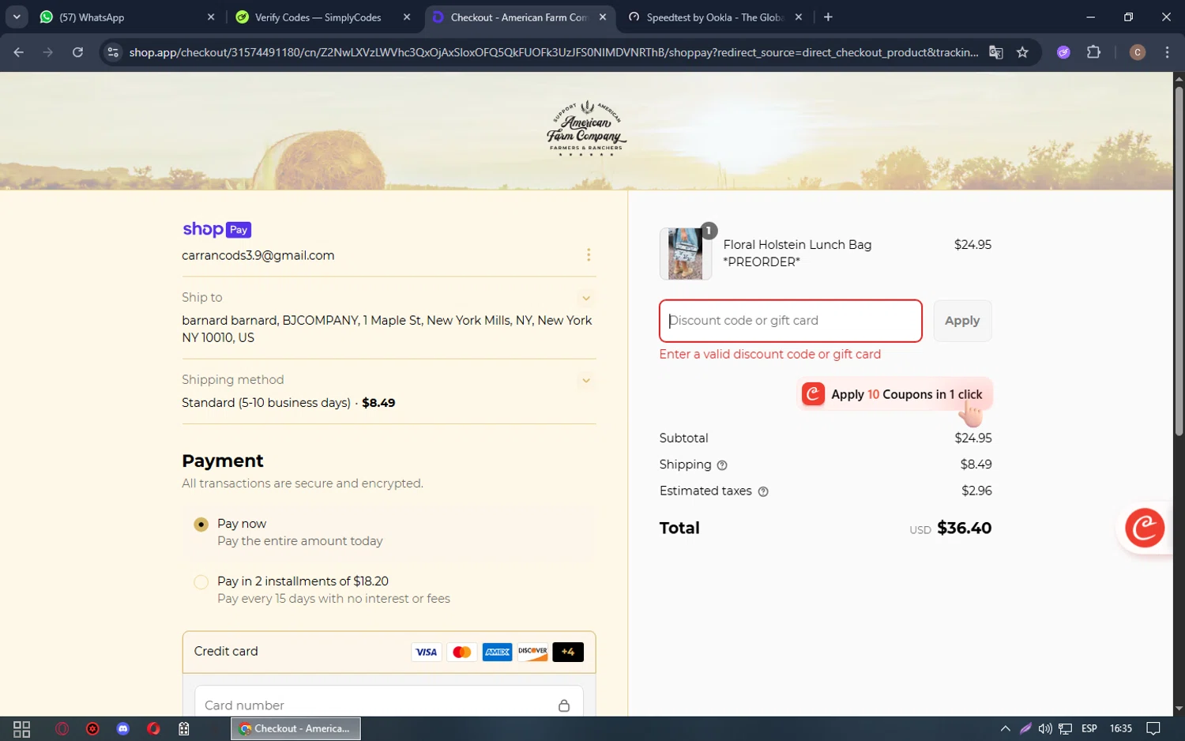The width and height of the screenshot is (1185, 741).
Task: Open the floating red coupon widget
Action: pyautogui.click(x=1145, y=528)
